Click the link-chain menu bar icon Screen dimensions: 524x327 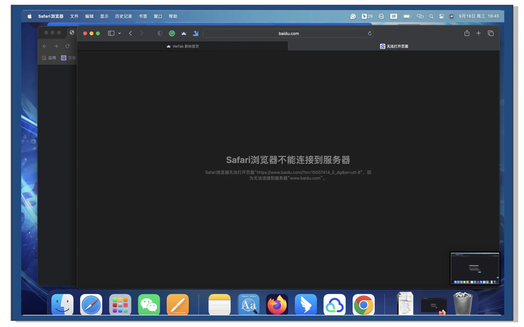pos(420,16)
